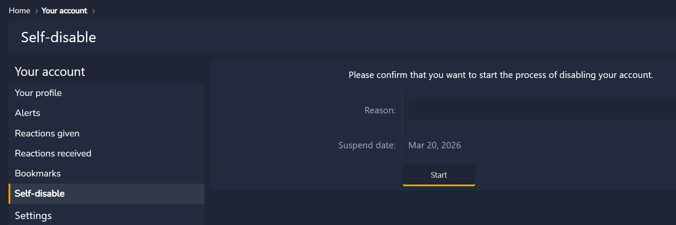Select Reactions received in sidebar
This screenshot has width=676, height=225.
(x=53, y=153)
